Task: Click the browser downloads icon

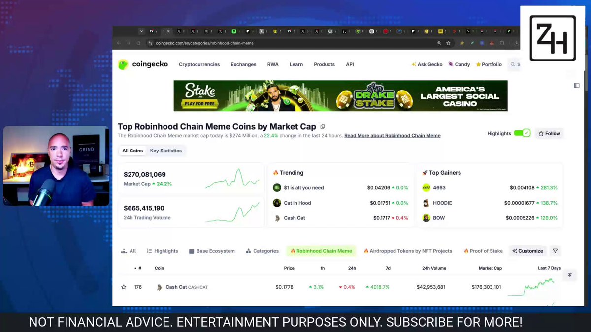Action: pos(517,43)
